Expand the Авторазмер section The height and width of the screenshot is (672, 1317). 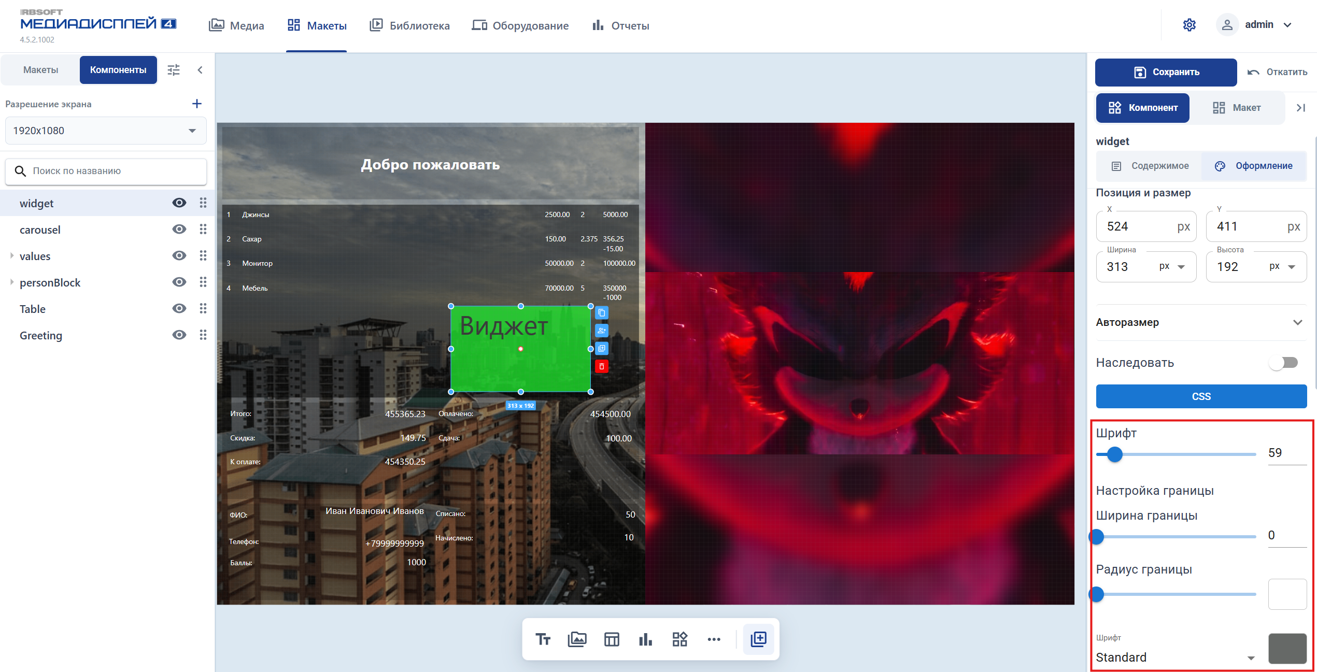coord(1200,322)
